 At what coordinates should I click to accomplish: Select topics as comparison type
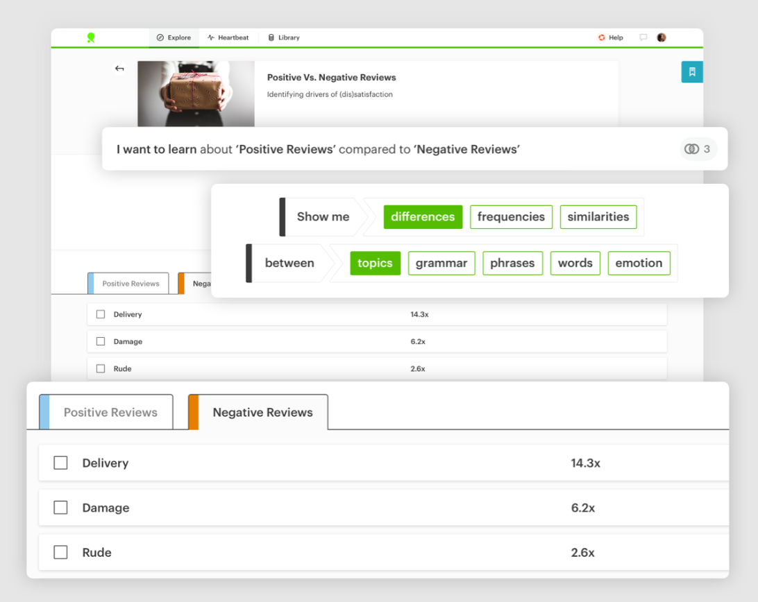(375, 264)
